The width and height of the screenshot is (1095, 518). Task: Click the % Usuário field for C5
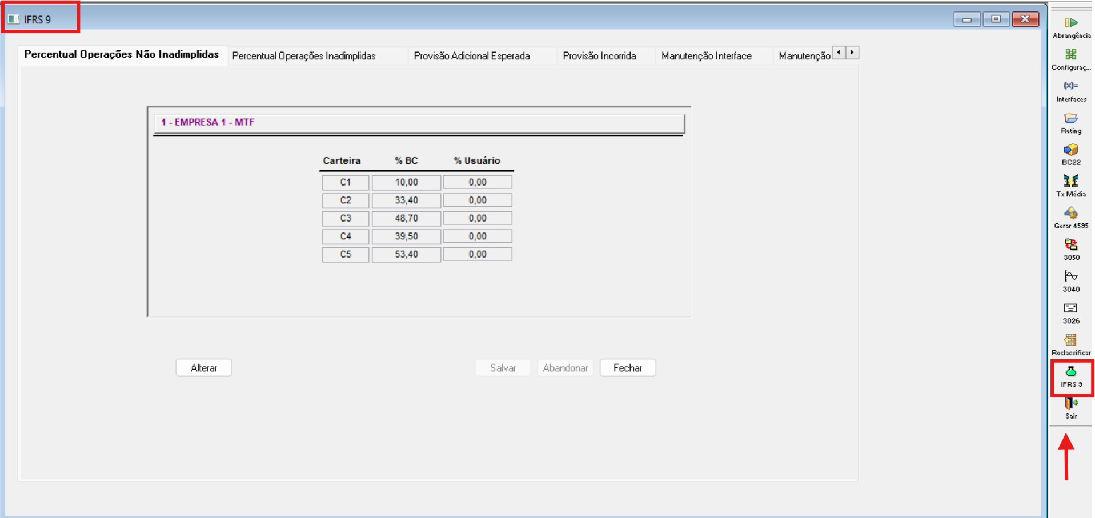click(478, 254)
